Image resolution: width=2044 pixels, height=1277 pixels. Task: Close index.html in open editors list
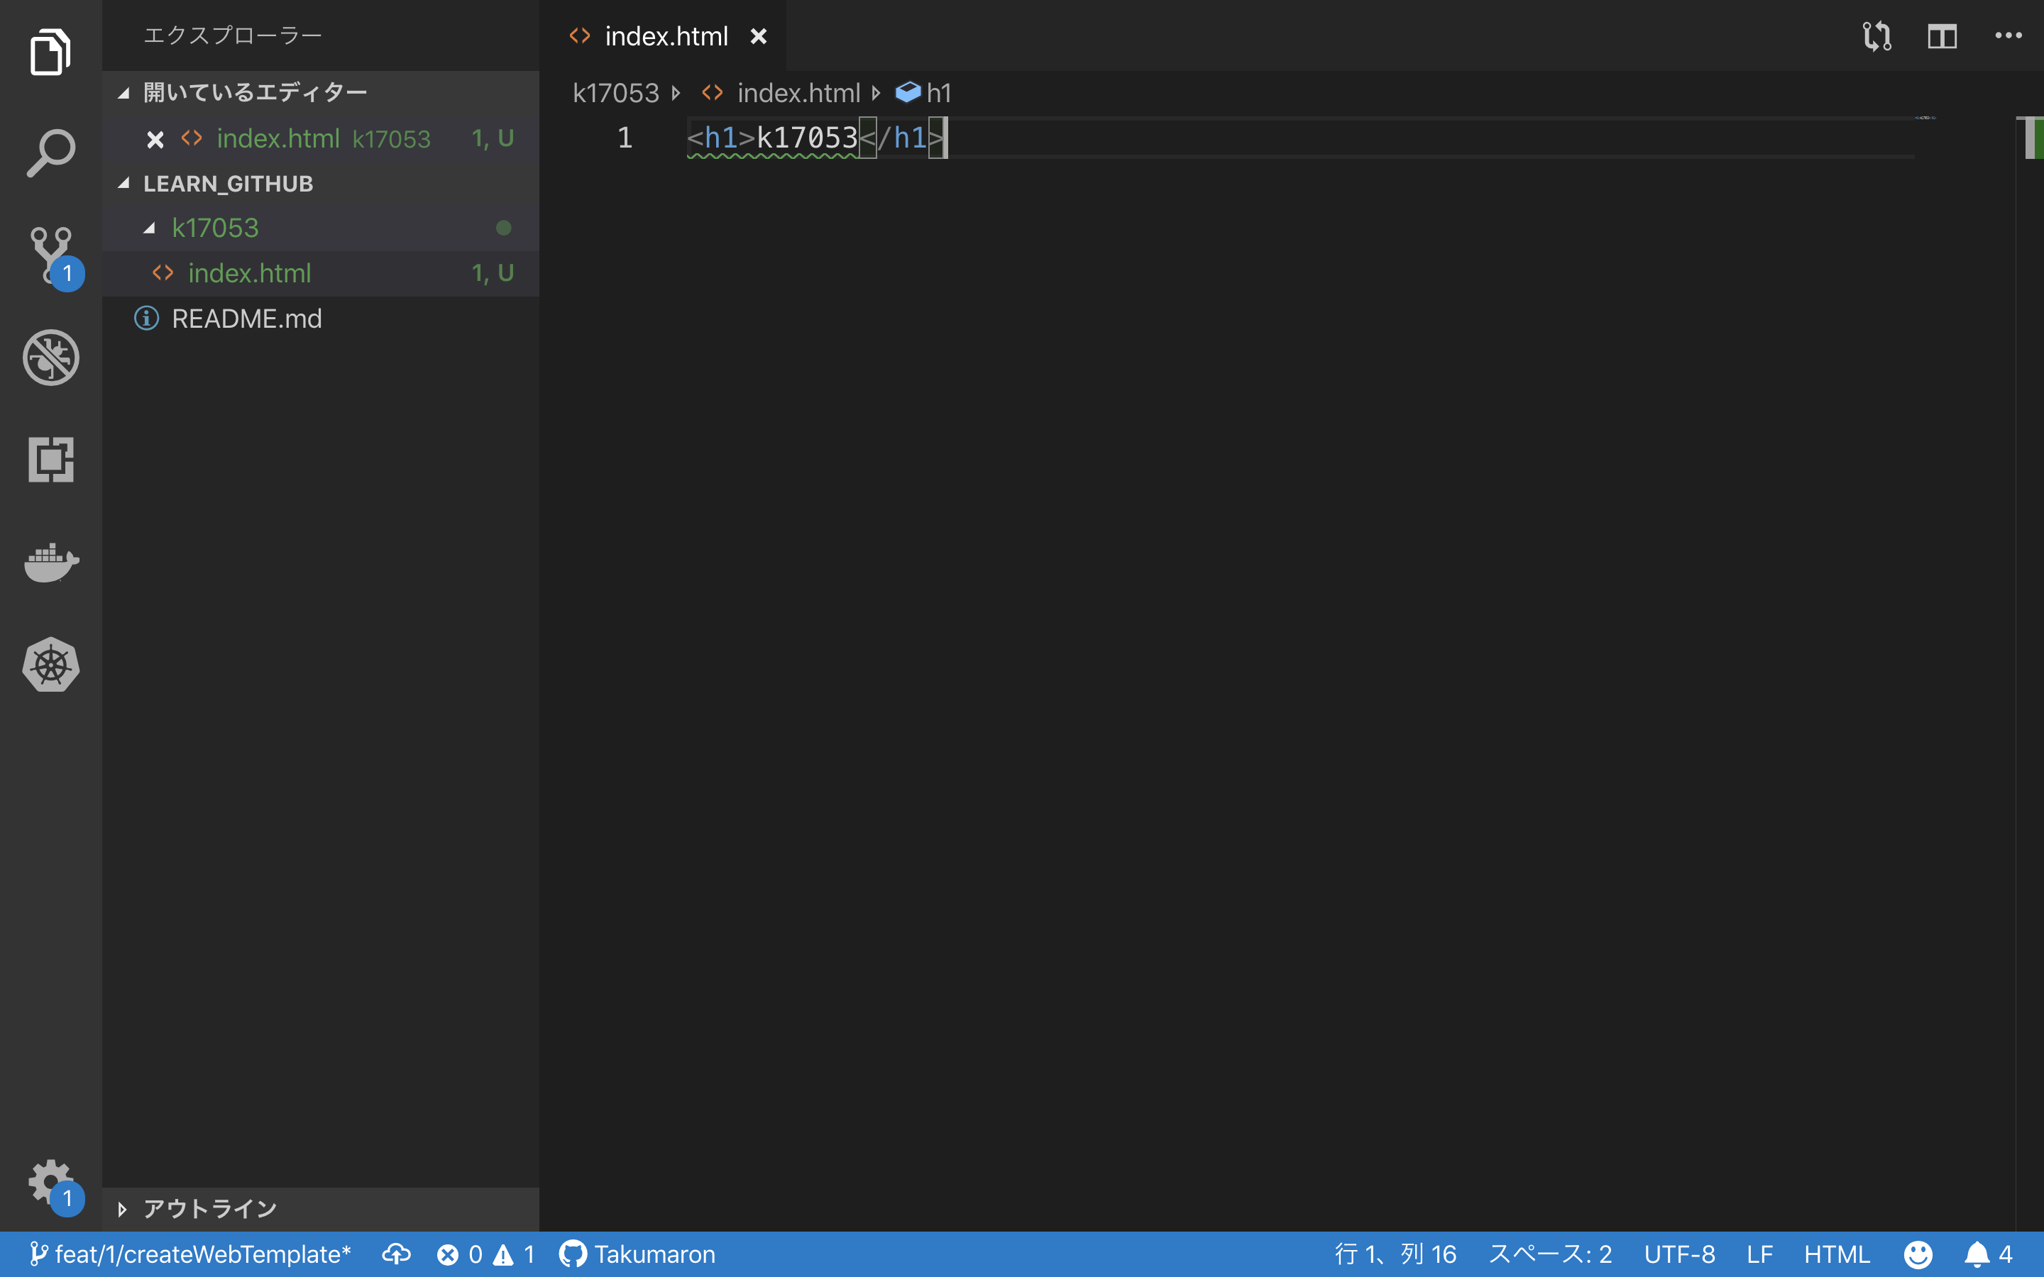point(155,138)
